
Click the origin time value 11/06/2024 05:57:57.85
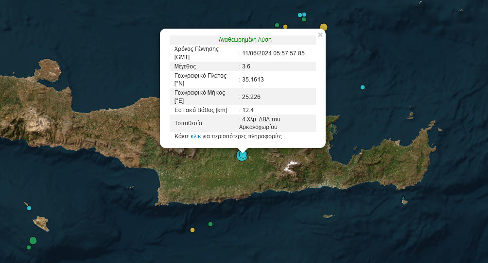click(273, 53)
